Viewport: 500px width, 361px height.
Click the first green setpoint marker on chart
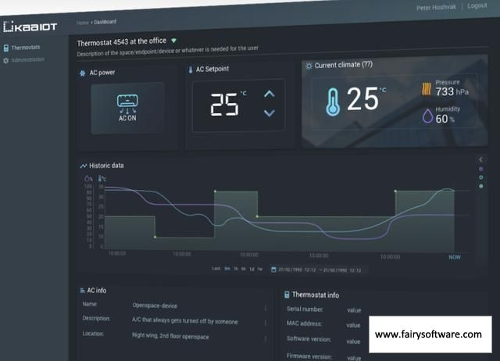[155, 237]
